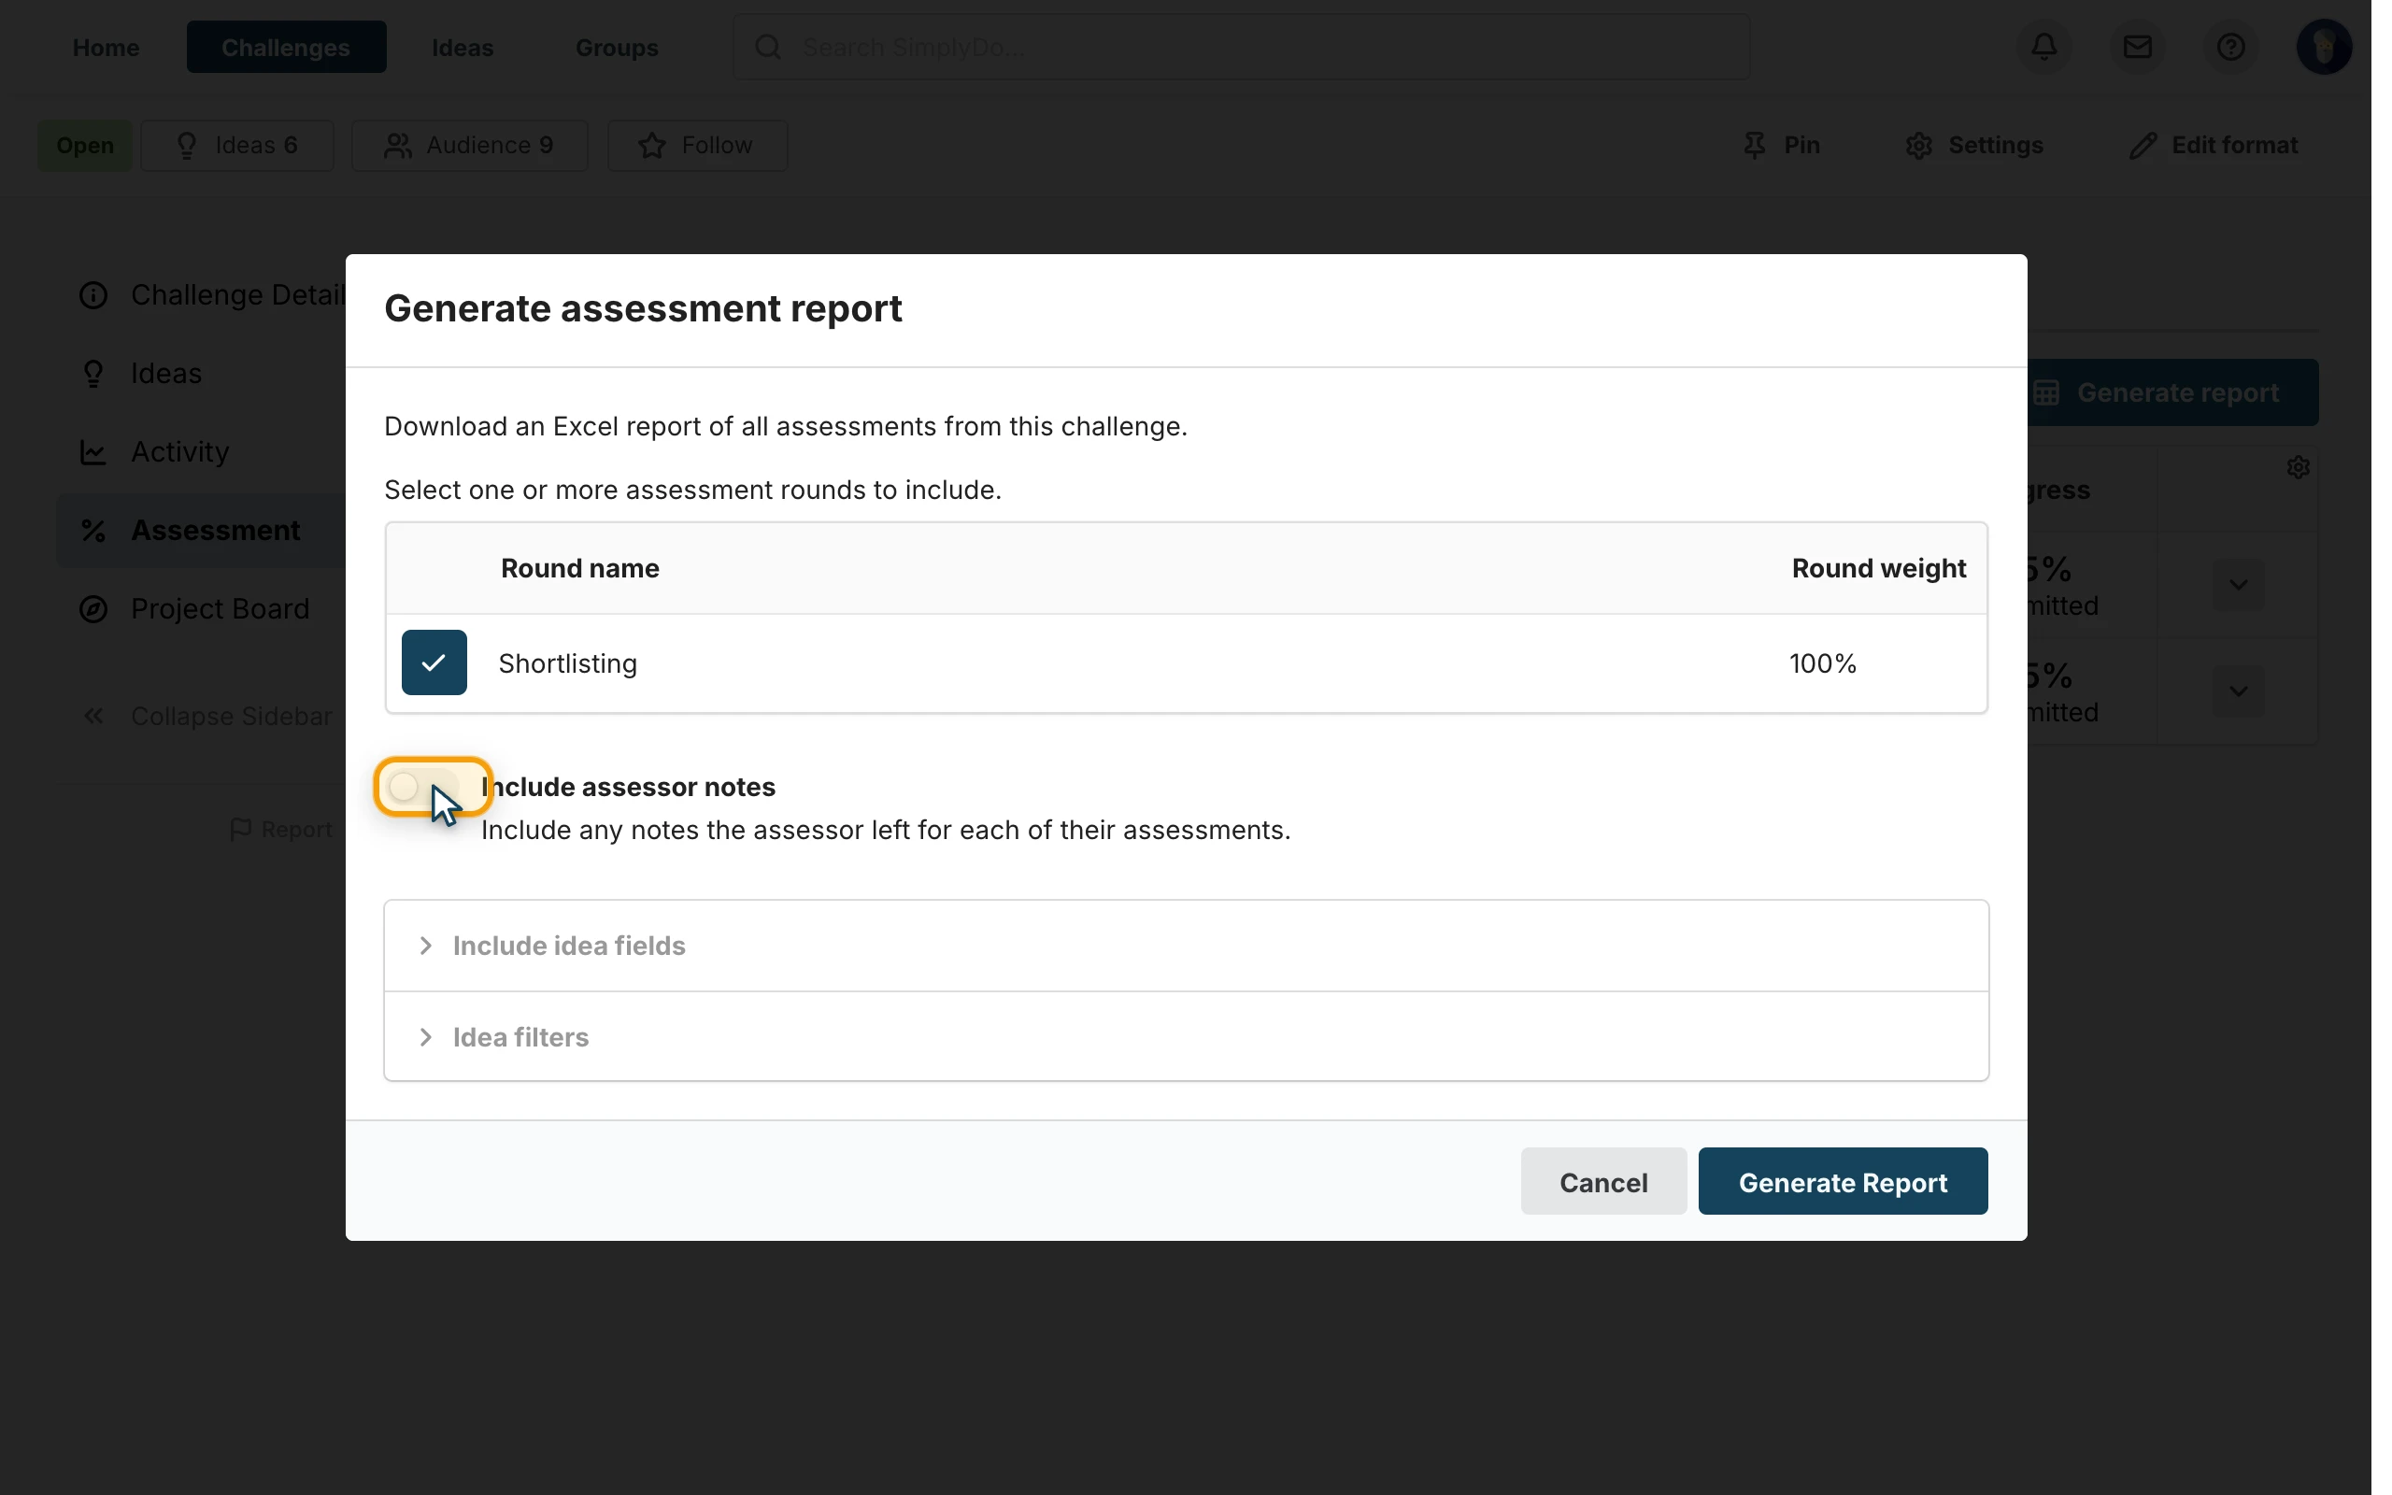The width and height of the screenshot is (2392, 1495).
Task: Click the Search SimplyDo input field
Action: 1242,47
